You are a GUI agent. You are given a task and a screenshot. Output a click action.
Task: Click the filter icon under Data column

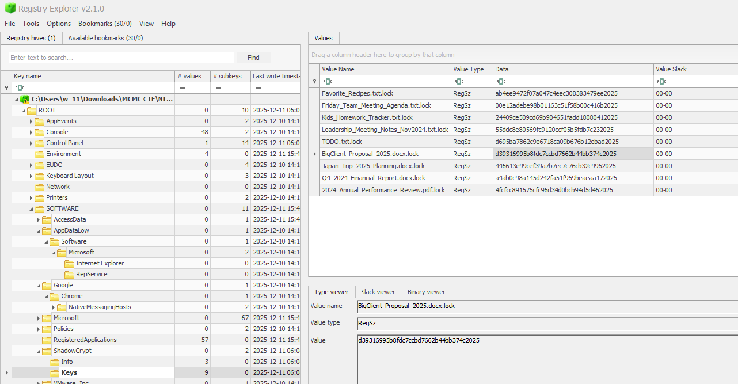click(x=500, y=81)
